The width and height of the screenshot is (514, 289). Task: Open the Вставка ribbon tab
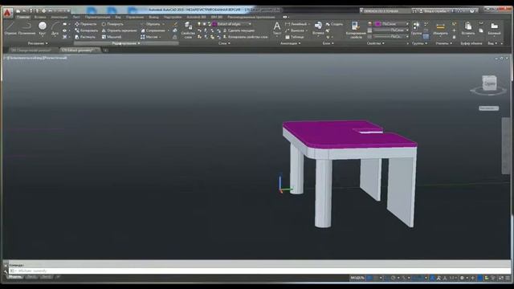point(40,17)
